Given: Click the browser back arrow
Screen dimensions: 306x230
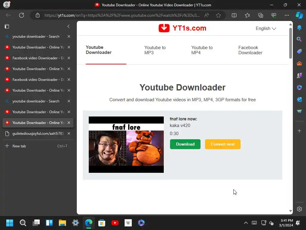Looking at the screenshot, I should 8,15.
